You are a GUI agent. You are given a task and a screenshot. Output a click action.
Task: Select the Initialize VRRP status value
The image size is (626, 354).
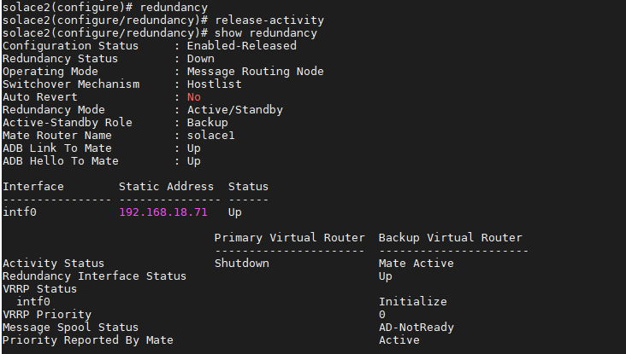click(412, 301)
